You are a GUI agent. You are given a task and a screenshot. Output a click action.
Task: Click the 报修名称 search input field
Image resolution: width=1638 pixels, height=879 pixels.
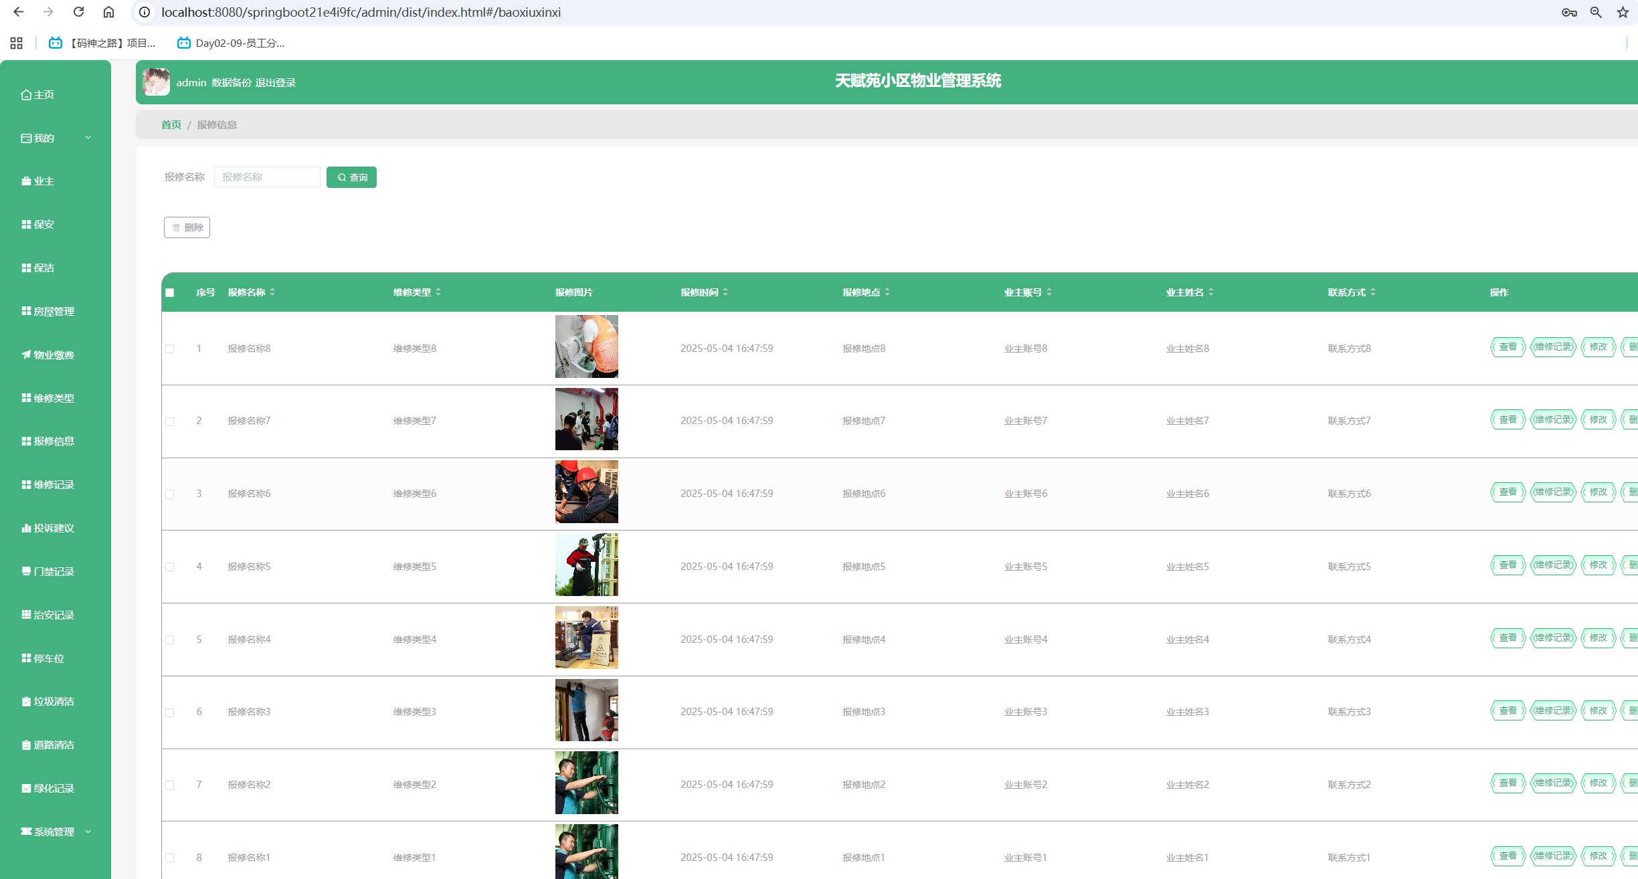(x=267, y=177)
